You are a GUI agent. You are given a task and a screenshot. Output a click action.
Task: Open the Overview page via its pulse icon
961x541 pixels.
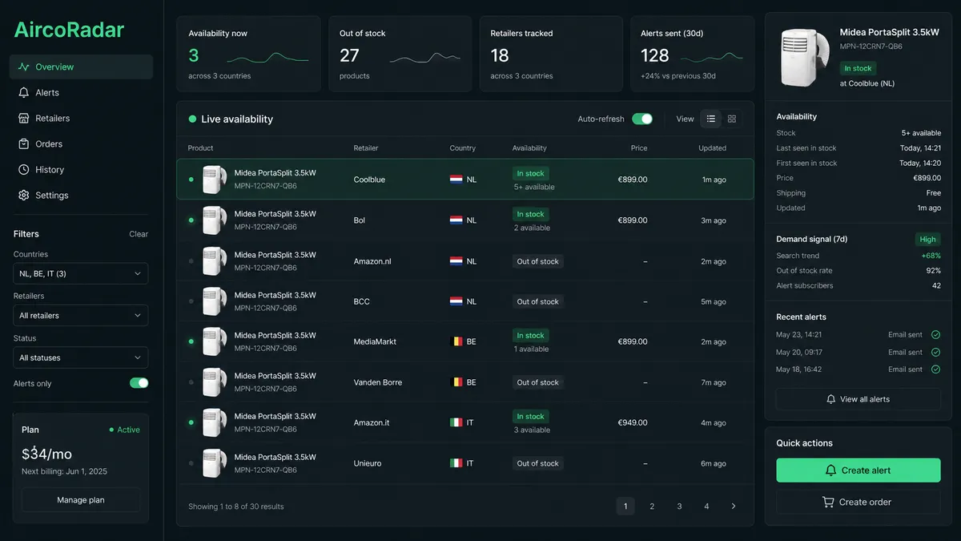[24, 67]
